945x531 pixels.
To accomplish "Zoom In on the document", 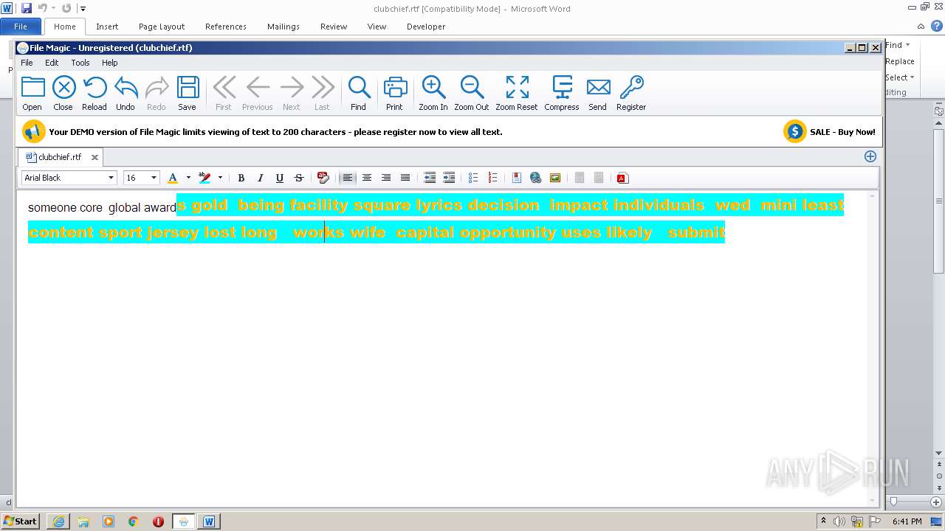I will point(433,94).
